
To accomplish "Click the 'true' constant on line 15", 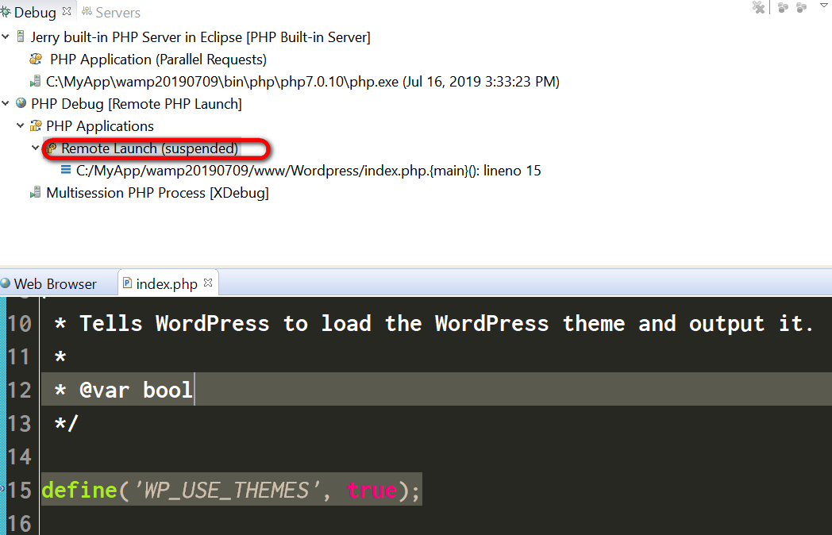I will 372,490.
